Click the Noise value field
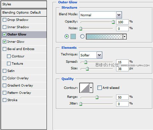 [x=122, y=29]
